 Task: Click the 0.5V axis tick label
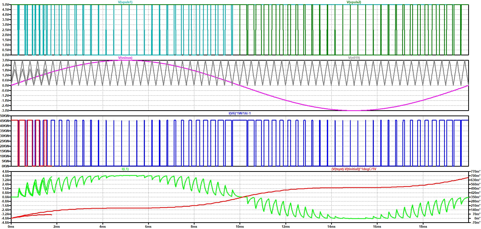point(6,50)
